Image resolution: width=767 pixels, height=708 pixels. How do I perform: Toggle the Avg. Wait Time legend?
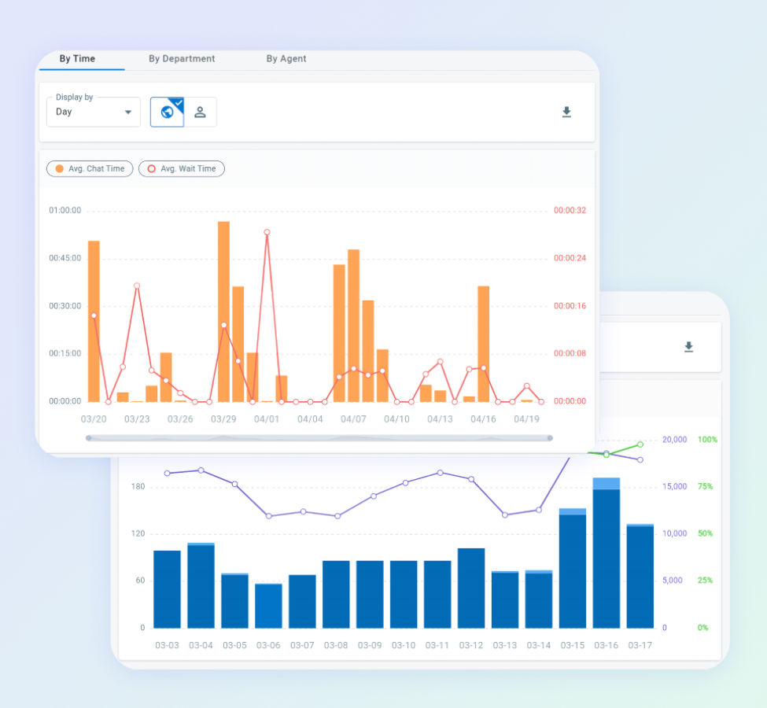182,169
